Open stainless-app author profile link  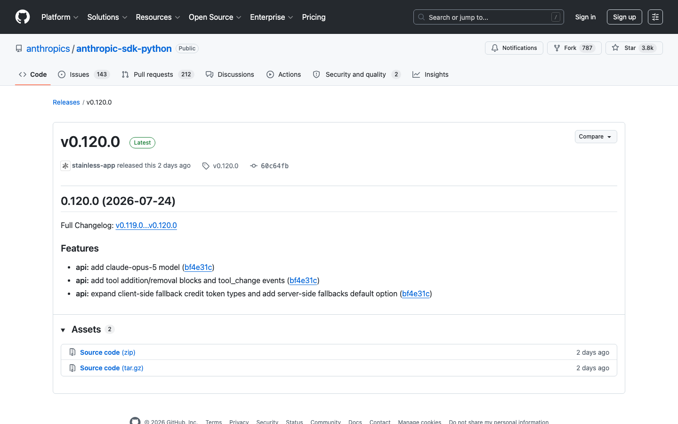pos(94,165)
